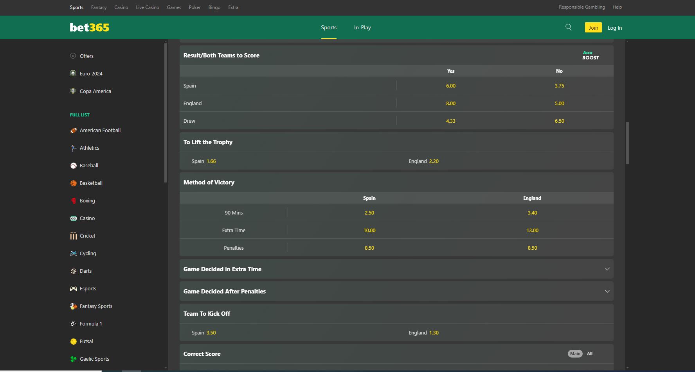
Task: Open American Football icon in sidebar
Action: (x=73, y=131)
